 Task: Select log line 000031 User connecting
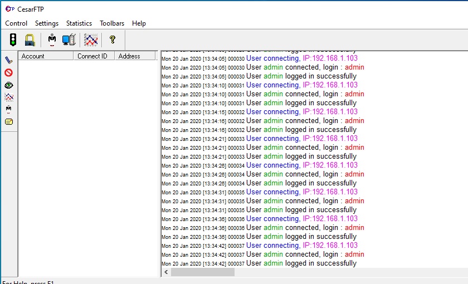260,85
